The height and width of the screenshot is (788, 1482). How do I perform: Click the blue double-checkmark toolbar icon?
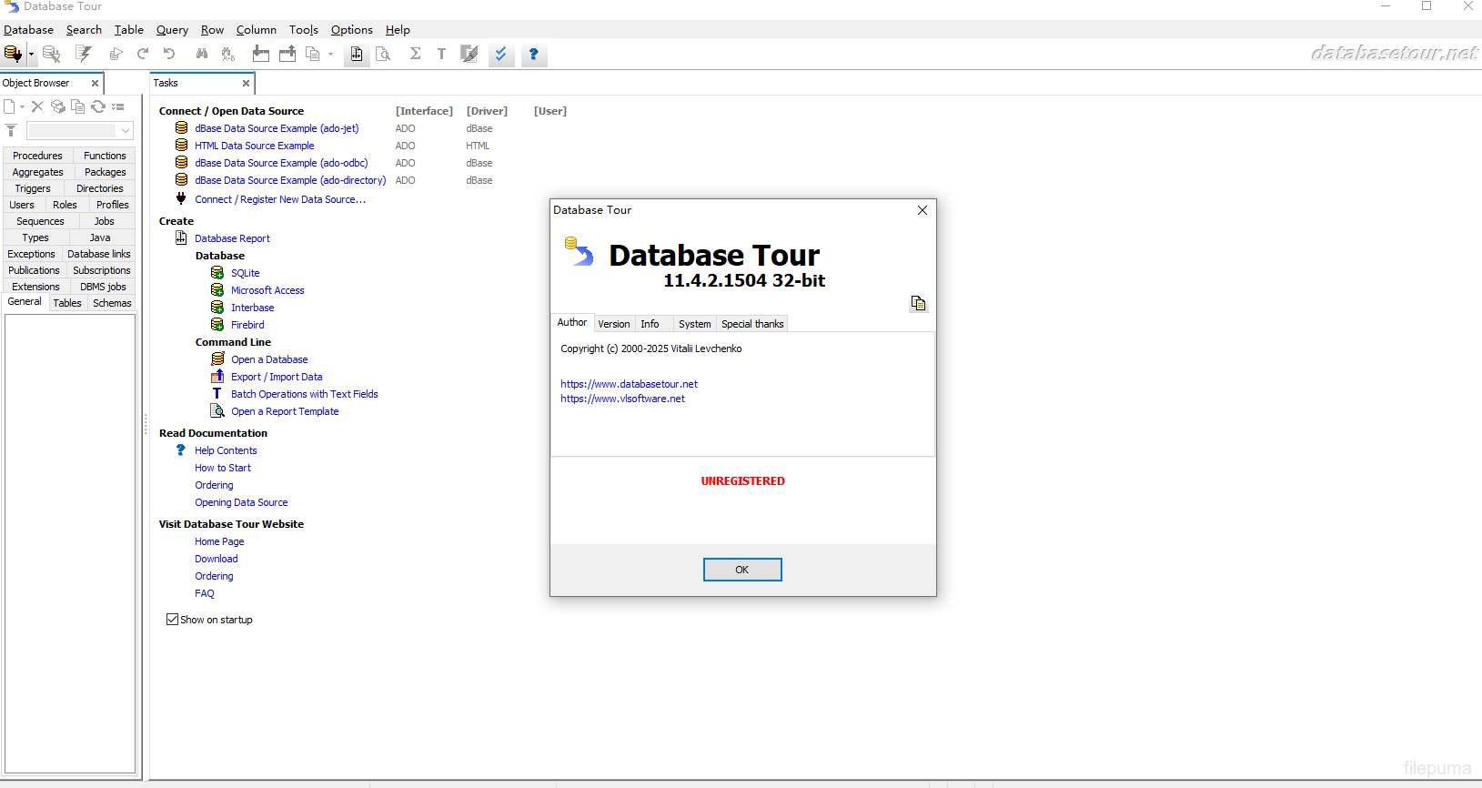point(500,55)
